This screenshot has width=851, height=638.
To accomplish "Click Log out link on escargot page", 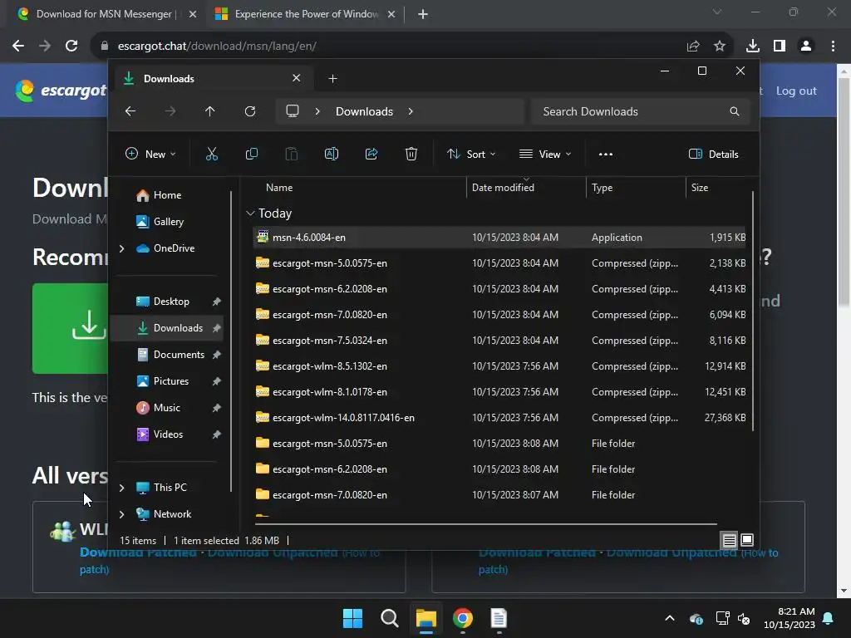I will pyautogui.click(x=796, y=91).
